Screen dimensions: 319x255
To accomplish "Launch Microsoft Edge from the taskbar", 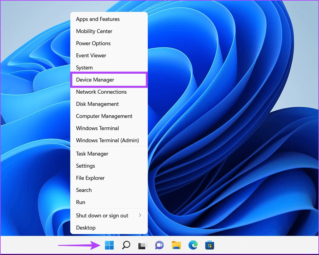I will (x=193, y=245).
